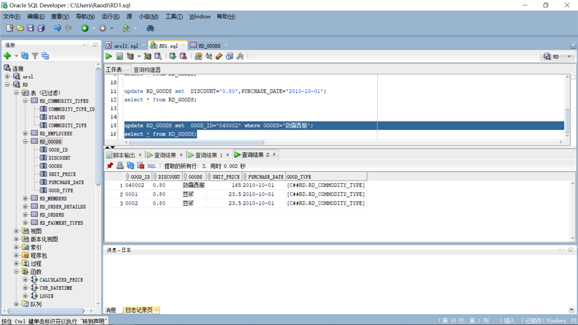The height and width of the screenshot is (325, 578).
Task: Expand the 视图 folder node
Action: pyautogui.click(x=16, y=231)
